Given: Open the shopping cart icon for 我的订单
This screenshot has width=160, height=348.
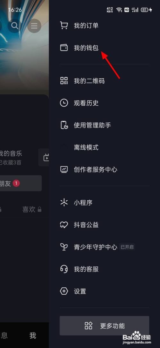Looking at the screenshot, I should (64, 26).
